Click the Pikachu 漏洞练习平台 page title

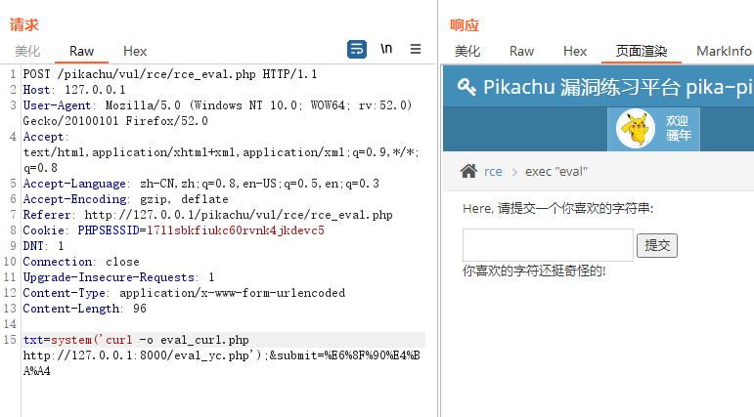tap(617, 87)
